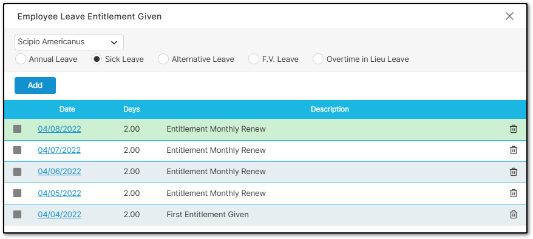Remove the 04/06/2022 entitlement via trash icon

(x=514, y=172)
